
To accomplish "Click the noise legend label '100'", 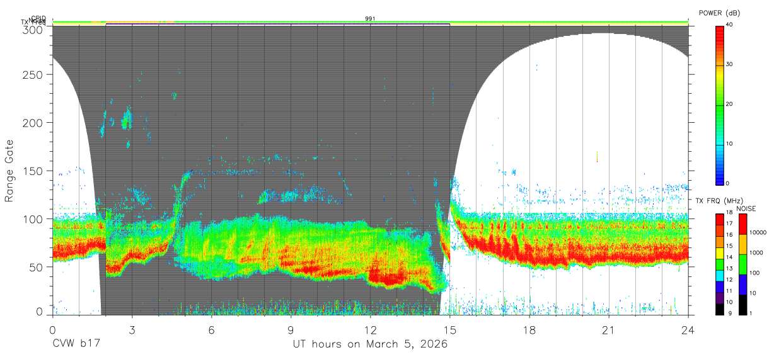I will coord(754,273).
